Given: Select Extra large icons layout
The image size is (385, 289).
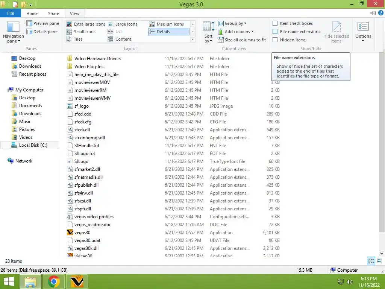Looking at the screenshot, I should pyautogui.click(x=86, y=24).
